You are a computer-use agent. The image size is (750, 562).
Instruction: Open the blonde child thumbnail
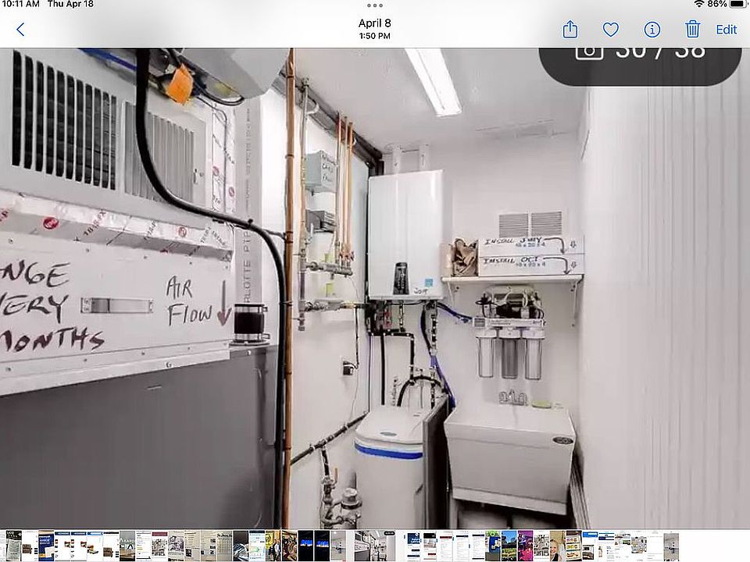coord(557,545)
